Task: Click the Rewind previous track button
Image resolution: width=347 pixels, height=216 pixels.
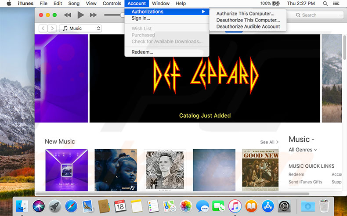Action: [x=68, y=15]
